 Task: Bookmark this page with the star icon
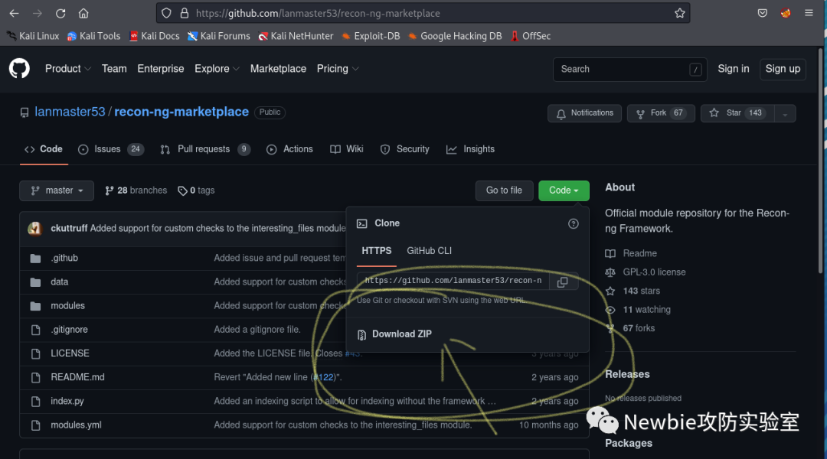[x=679, y=13]
